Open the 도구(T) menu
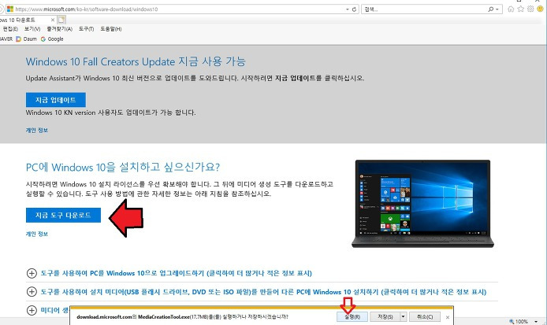The width and height of the screenshot is (547, 325). pyautogui.click(x=86, y=29)
